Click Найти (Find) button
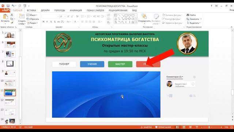234x132 pixels. click(191, 15)
